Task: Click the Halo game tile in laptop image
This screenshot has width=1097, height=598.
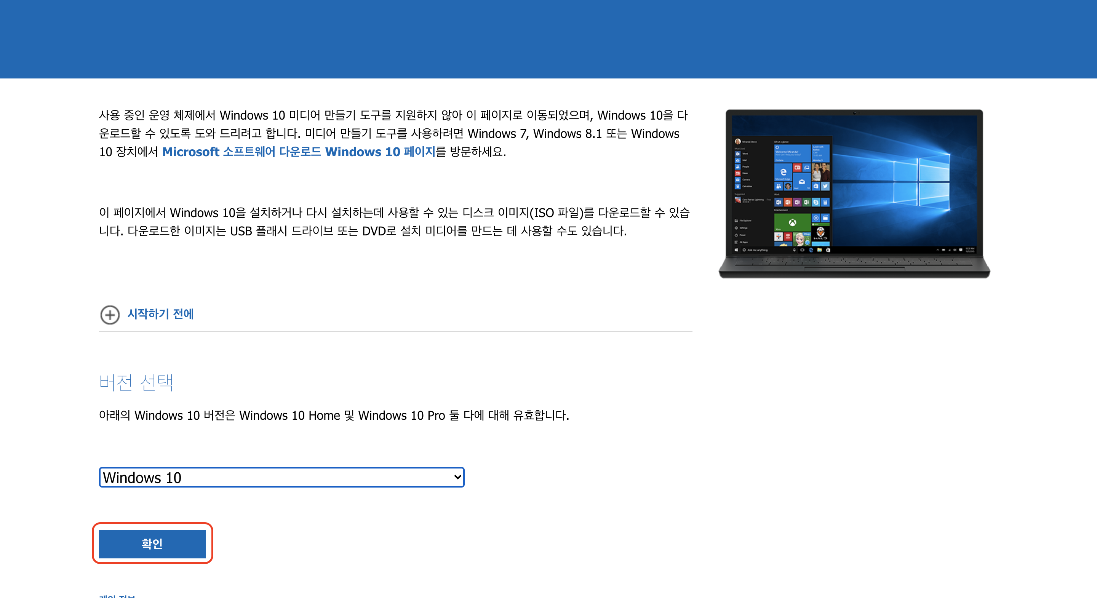Action: pos(820,233)
